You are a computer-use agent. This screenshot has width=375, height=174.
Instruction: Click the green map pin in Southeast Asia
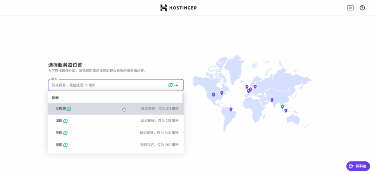pyautogui.click(x=282, y=107)
